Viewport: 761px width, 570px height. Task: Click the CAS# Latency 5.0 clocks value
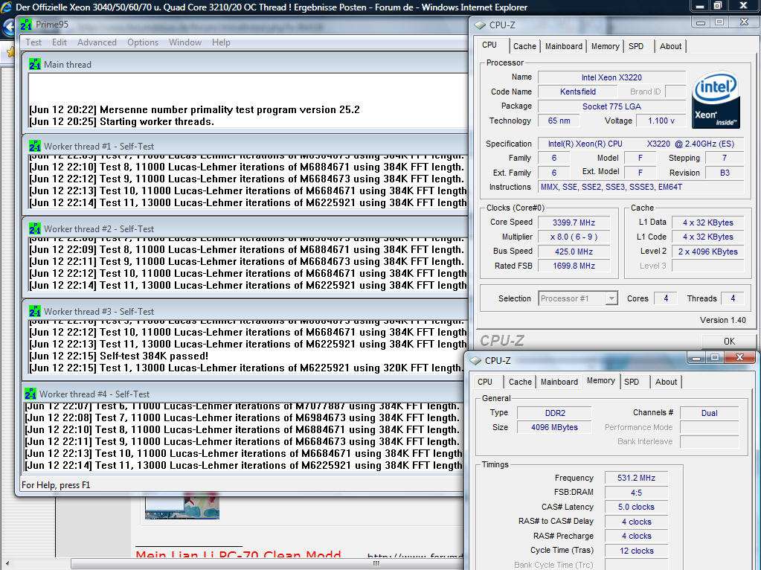point(636,507)
